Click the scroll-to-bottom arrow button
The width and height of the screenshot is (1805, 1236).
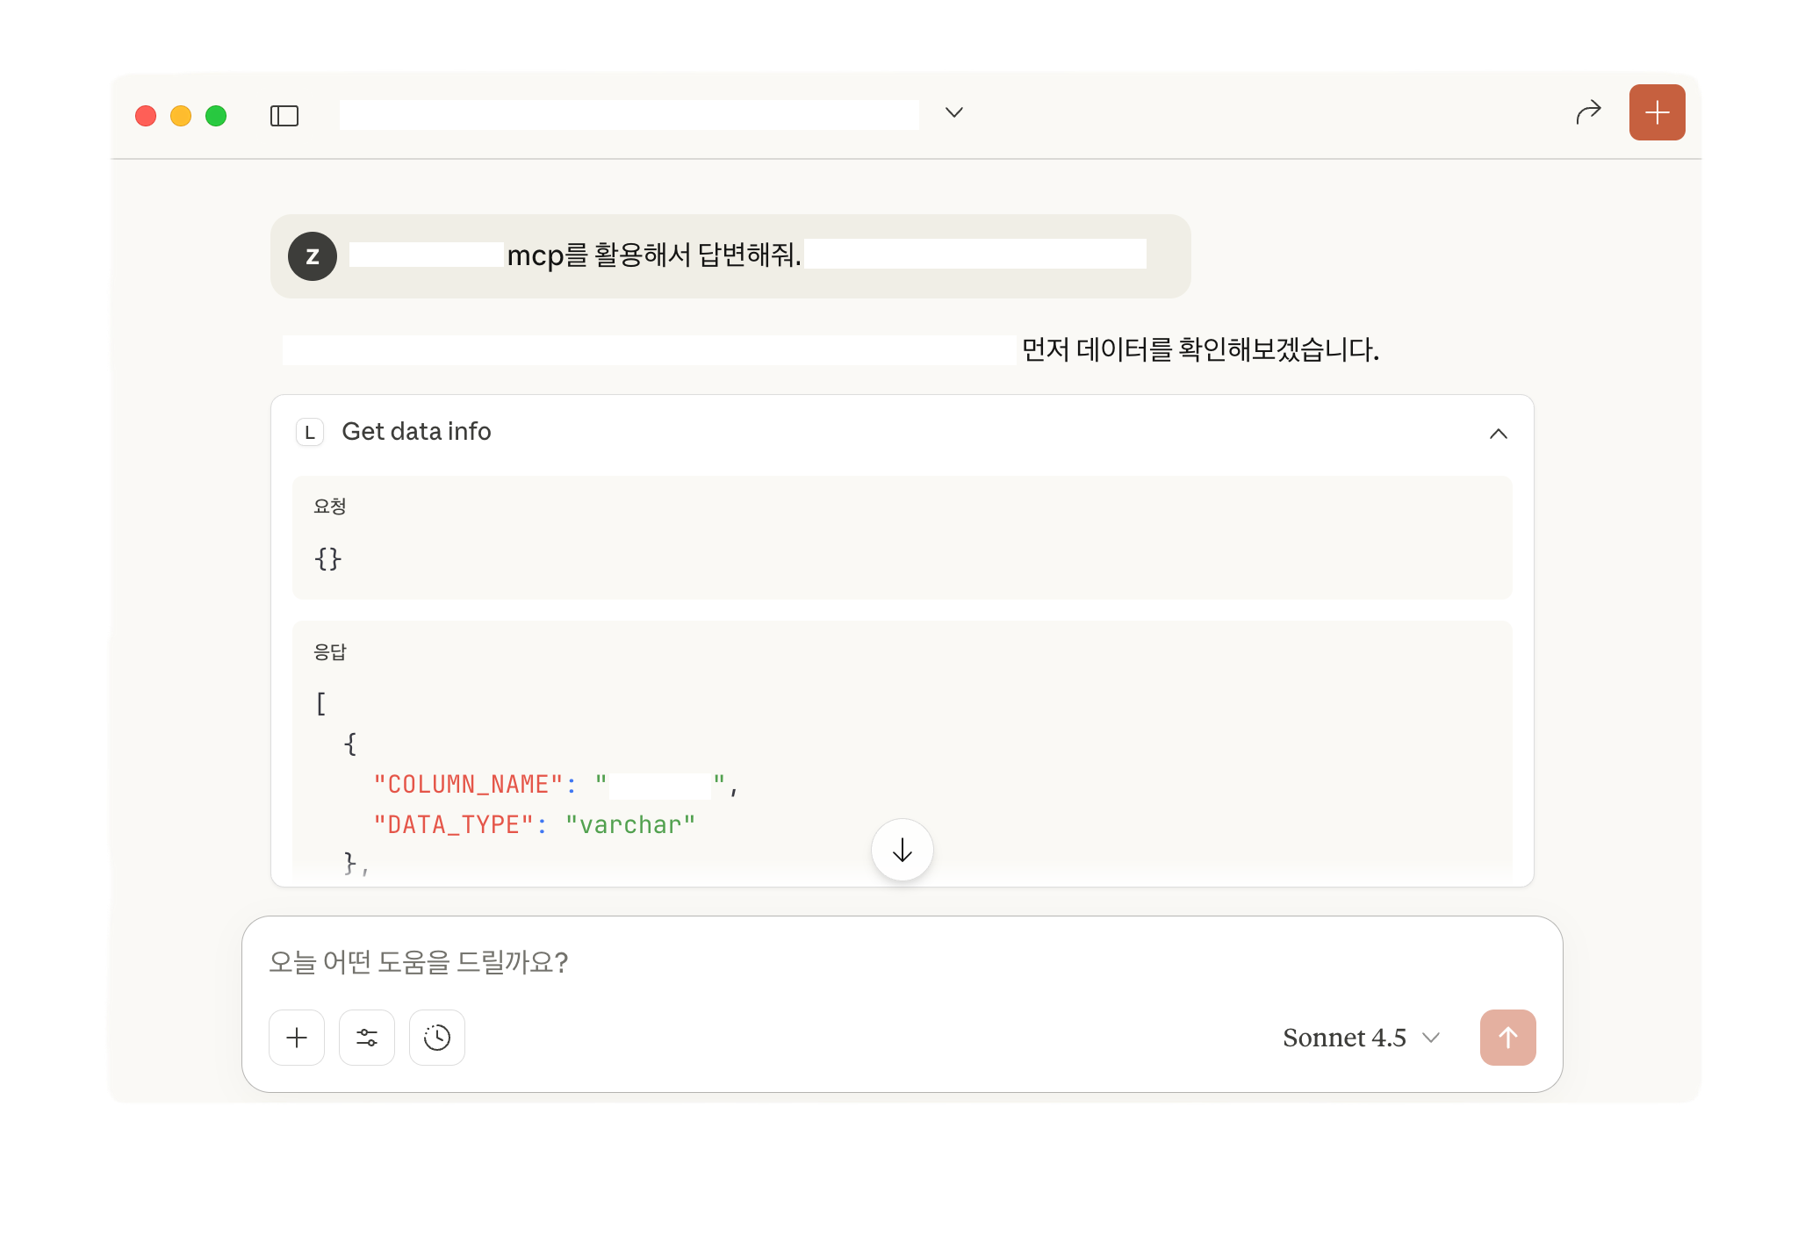(902, 850)
